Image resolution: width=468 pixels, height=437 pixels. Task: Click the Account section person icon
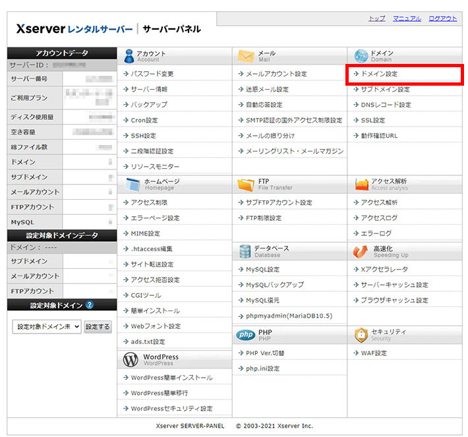point(129,56)
